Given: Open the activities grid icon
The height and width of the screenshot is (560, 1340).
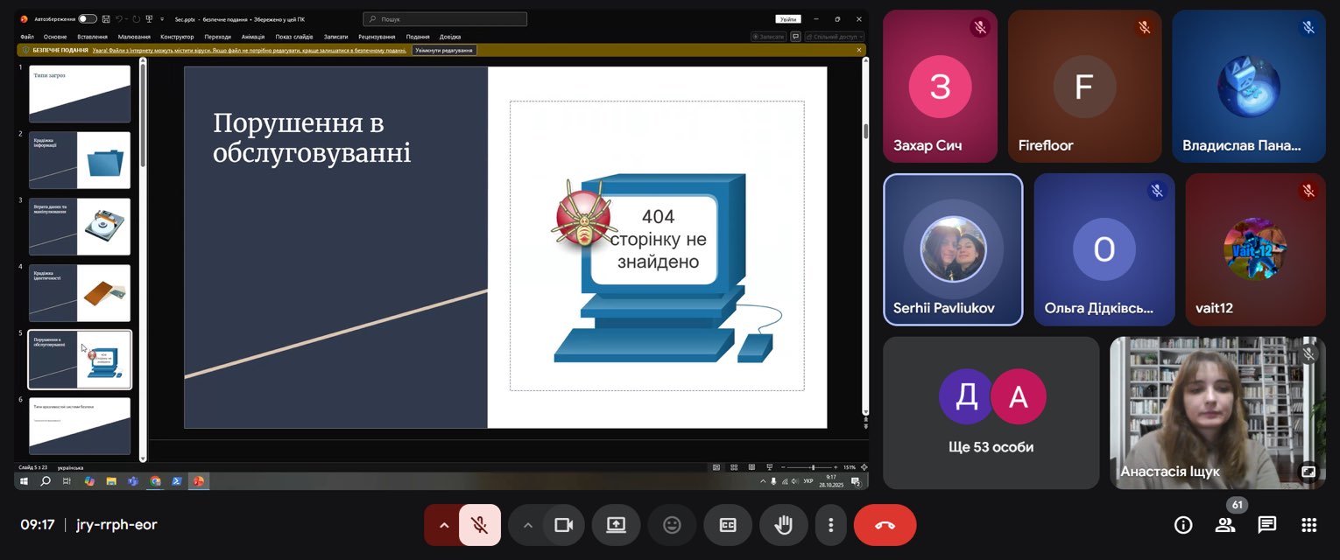Looking at the screenshot, I should coord(1309,525).
